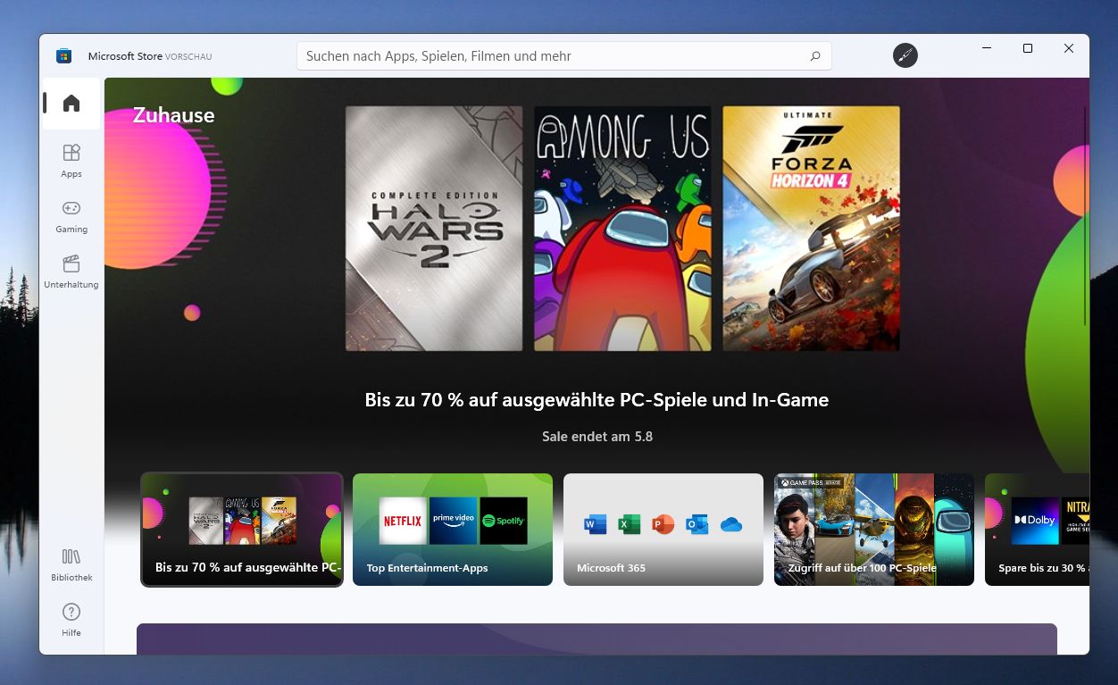Open the Halo Wars 2 cover
1118x685 pixels.
(x=434, y=229)
